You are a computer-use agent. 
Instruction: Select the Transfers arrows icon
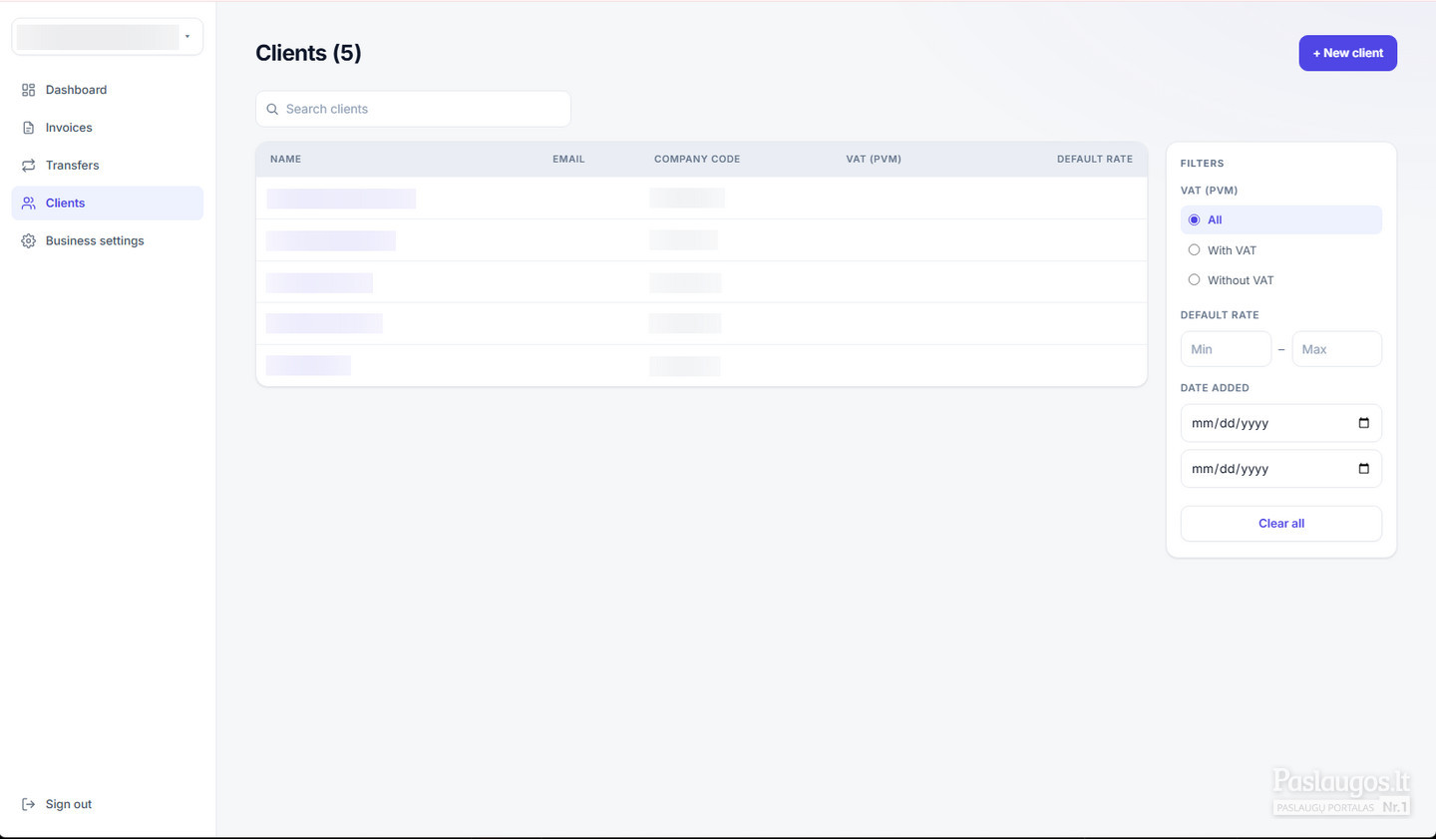pyautogui.click(x=28, y=166)
